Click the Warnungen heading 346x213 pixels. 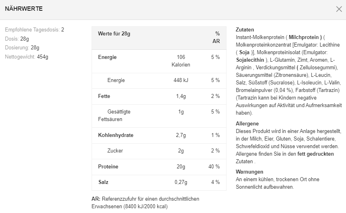tap(249, 172)
